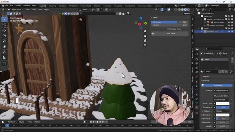Exclude Snow collection via its checkbox
Viewport: 235px width, 132px height.
[226, 29]
